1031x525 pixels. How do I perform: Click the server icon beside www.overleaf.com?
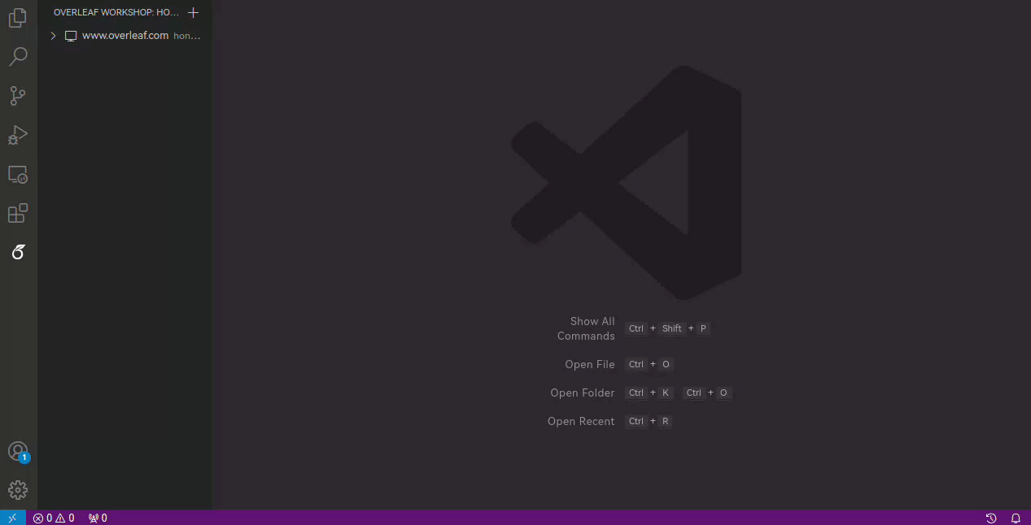point(71,36)
